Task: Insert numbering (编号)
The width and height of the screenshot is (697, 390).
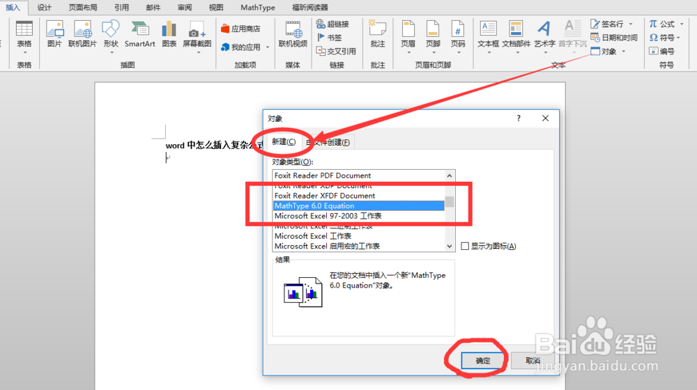Action: [661, 51]
